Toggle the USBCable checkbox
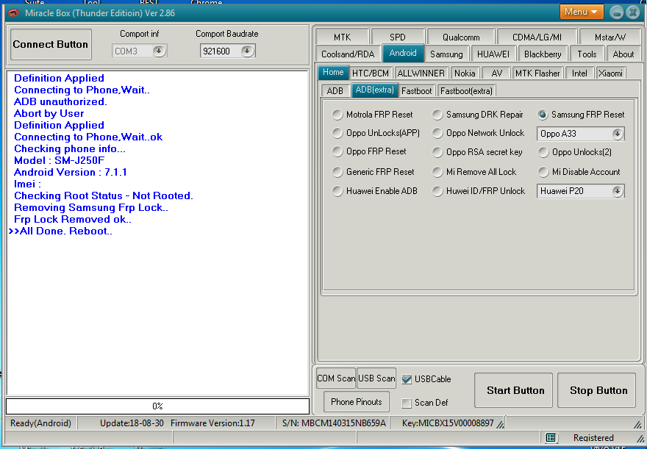The image size is (647, 449). 407,379
